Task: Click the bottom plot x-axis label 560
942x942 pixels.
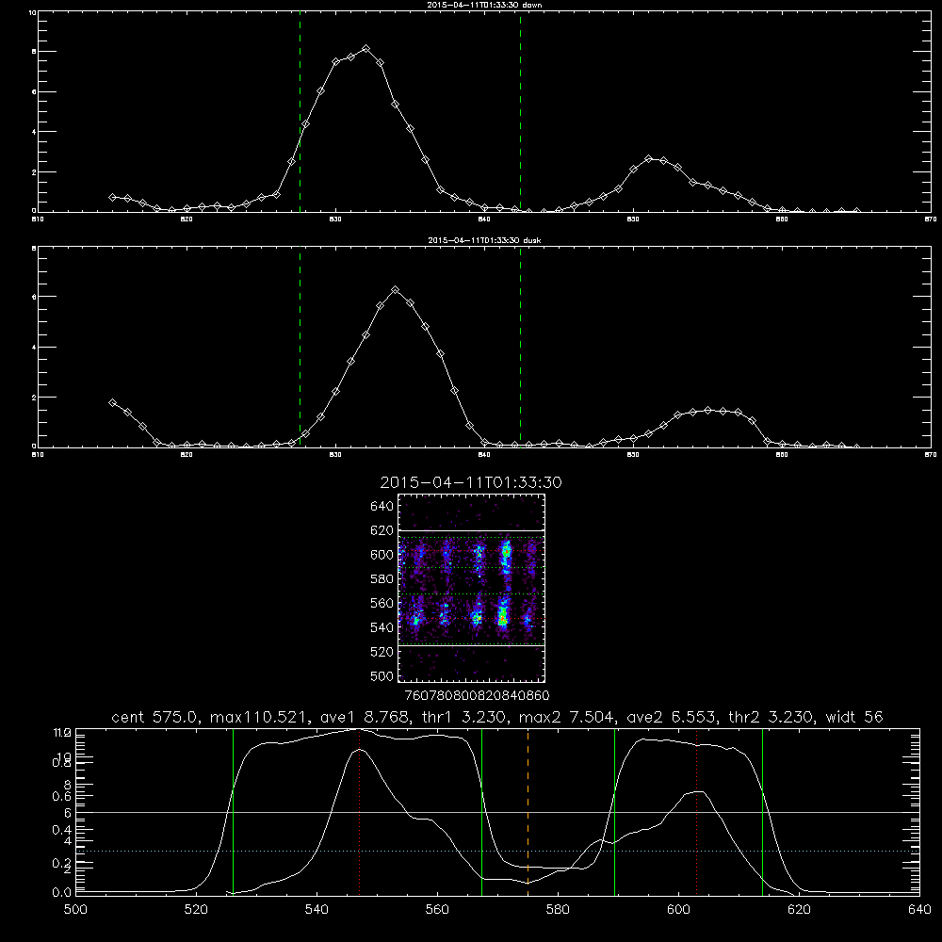Action: point(437,910)
